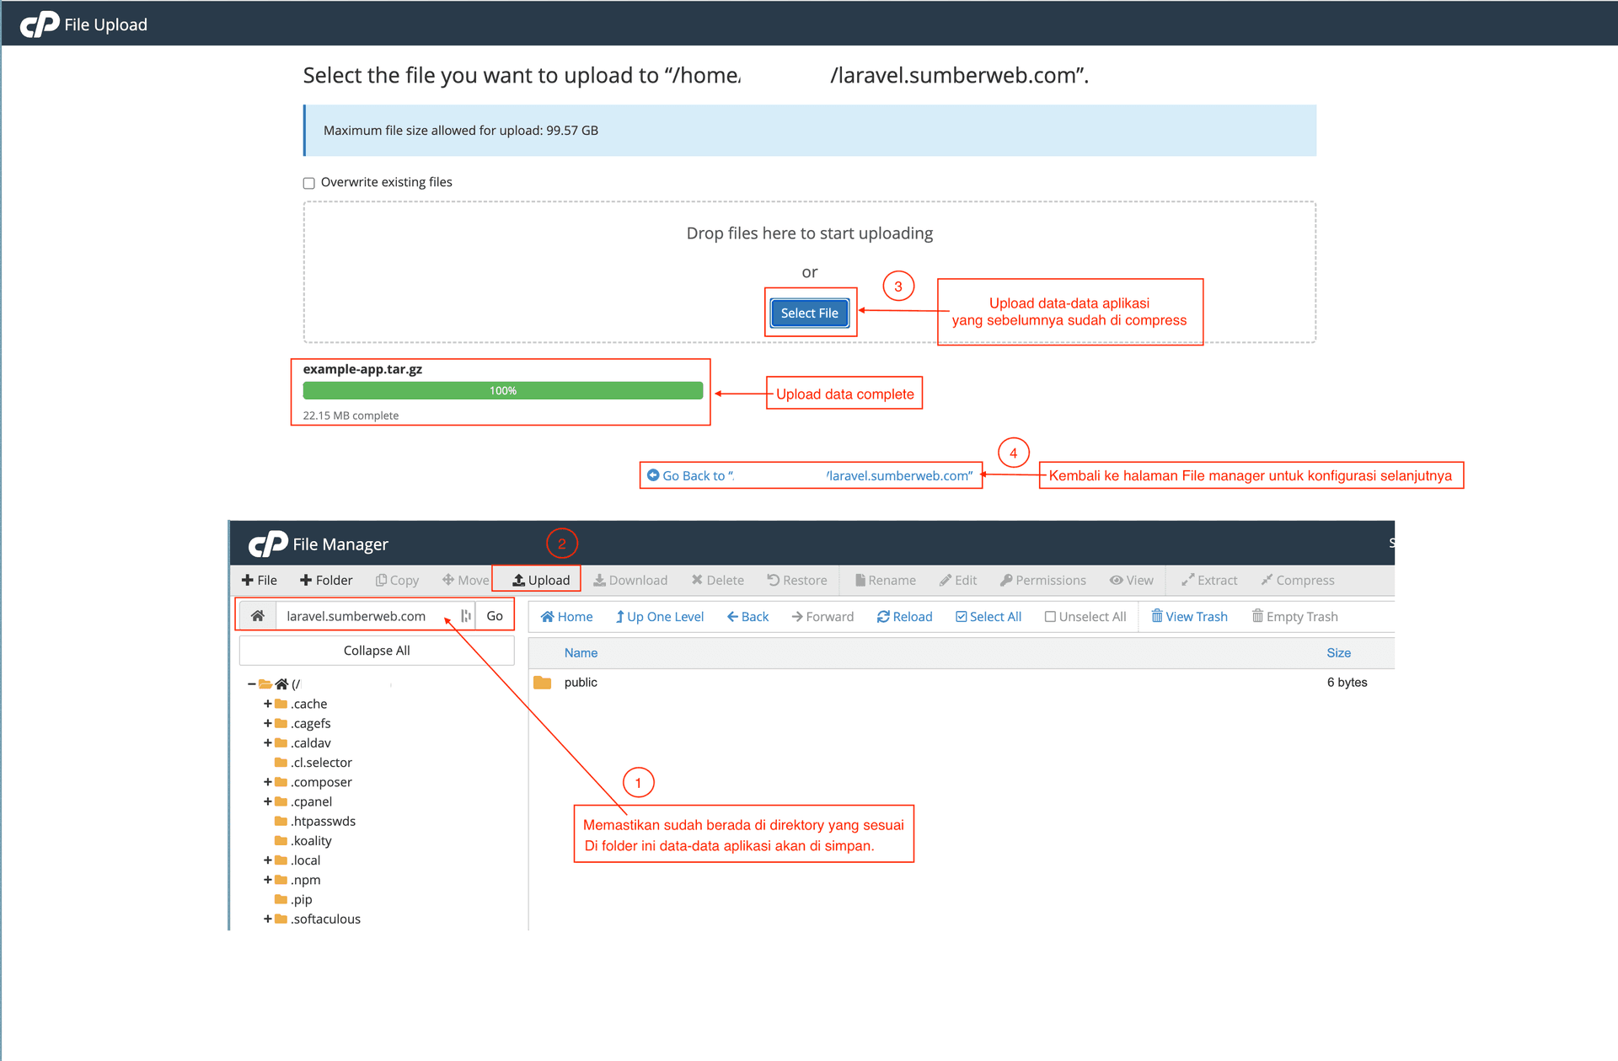This screenshot has width=1618, height=1061.
Task: Create new item with + File
Action: point(259,581)
